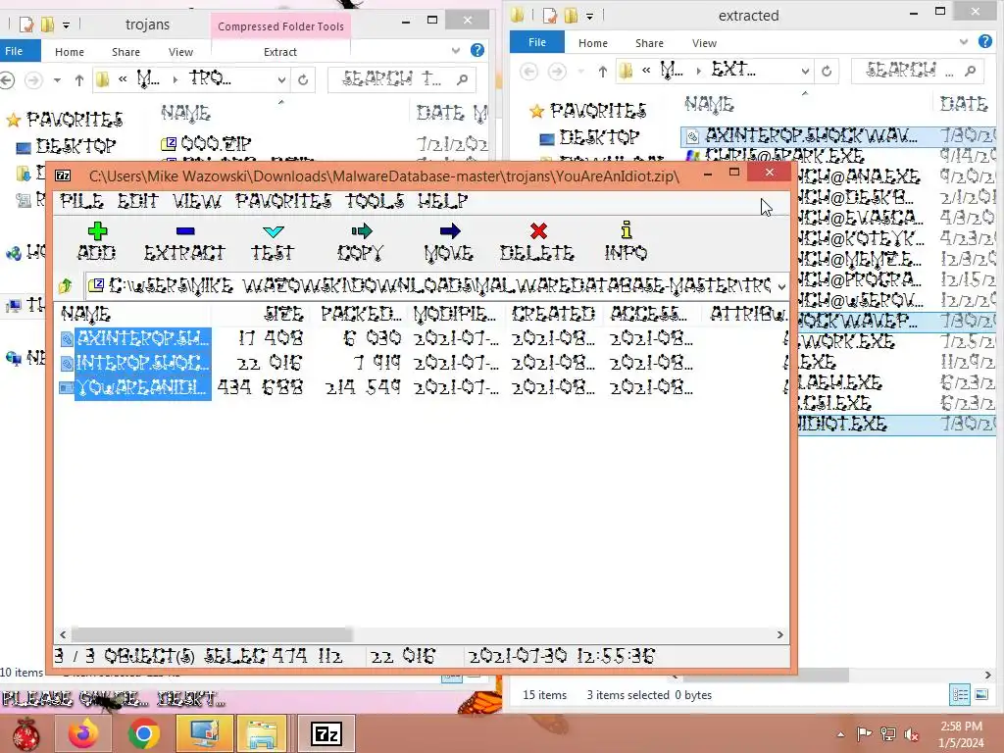This screenshot has width=1004, height=753.
Task: Expand the ribbon in extracted window
Action: [964, 42]
